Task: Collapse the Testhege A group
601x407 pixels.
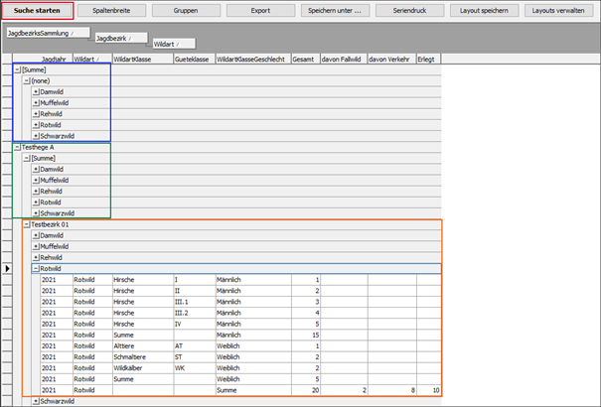Action: (x=17, y=147)
